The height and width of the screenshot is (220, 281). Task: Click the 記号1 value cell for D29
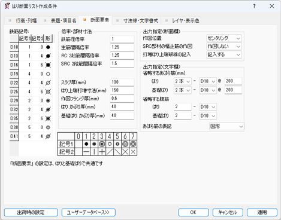point(25,100)
